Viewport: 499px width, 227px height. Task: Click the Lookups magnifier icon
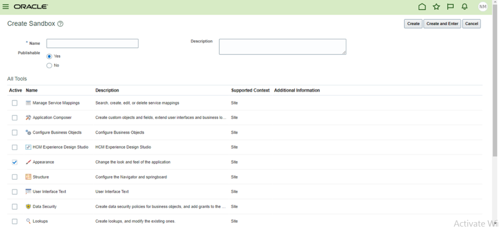point(28,221)
